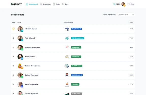Viewport: 146px width, 95px height.
Task: Click the Leaderboard page heading
Action: pyautogui.click(x=18, y=15)
